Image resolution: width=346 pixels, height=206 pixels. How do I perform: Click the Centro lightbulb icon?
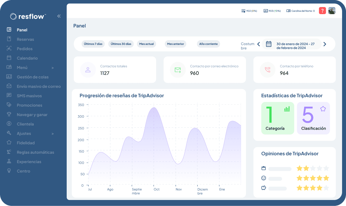click(9, 171)
